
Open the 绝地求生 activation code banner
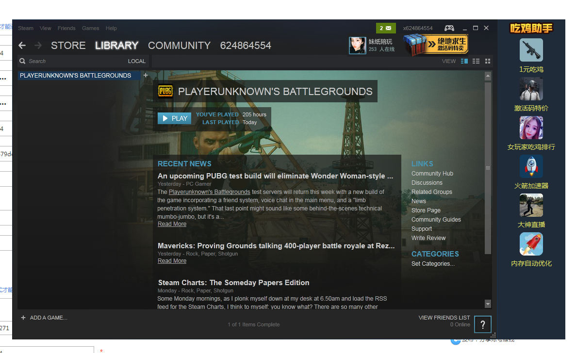436,45
